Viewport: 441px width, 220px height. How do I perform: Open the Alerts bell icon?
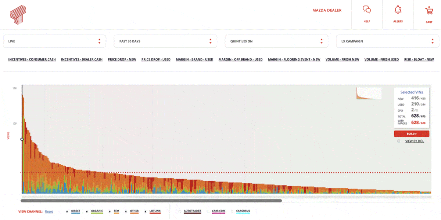(x=398, y=10)
